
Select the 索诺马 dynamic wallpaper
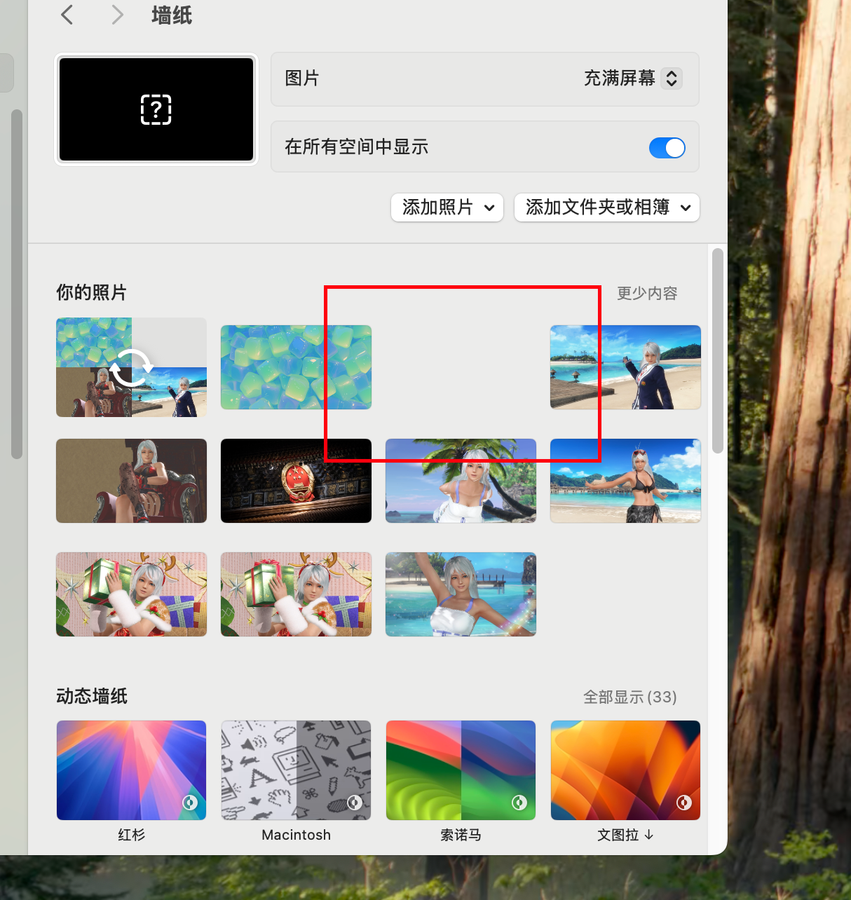461,770
